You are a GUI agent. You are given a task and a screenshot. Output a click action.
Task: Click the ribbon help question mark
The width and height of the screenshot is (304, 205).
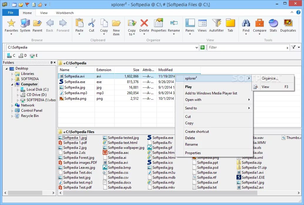(x=299, y=13)
